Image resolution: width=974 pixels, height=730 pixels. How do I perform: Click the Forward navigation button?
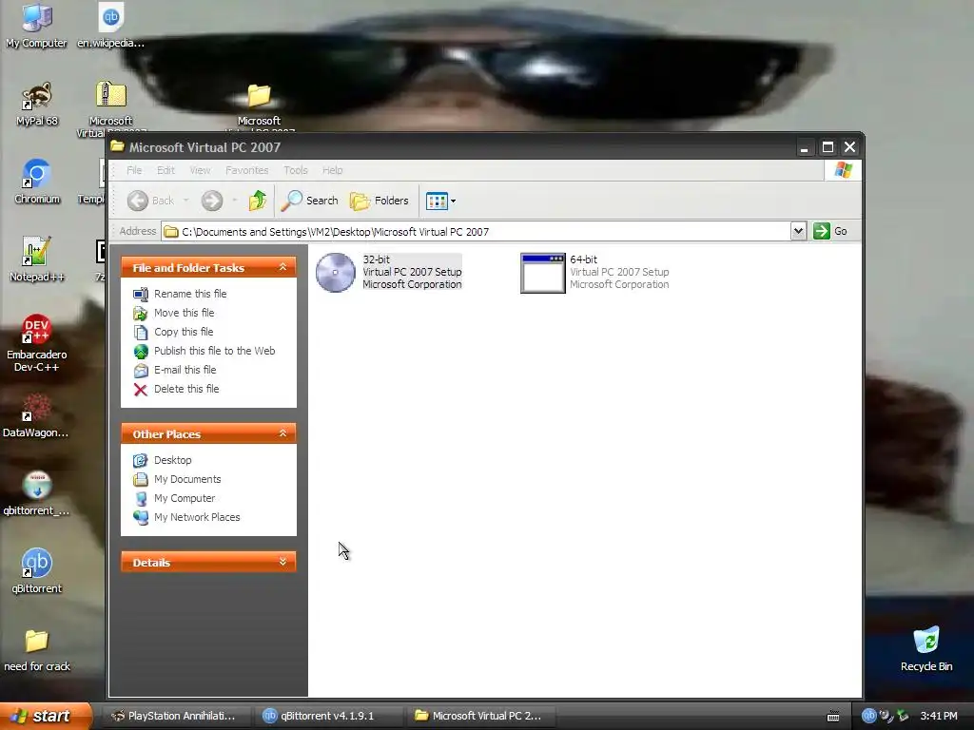(x=212, y=201)
